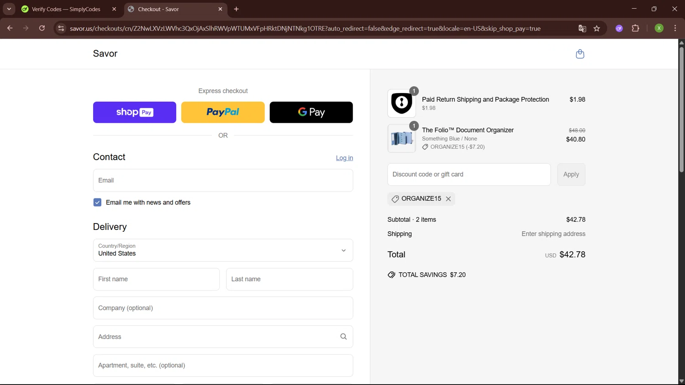Close the Checkout - Savor tab
Image resolution: width=685 pixels, height=385 pixels.
coord(221,9)
